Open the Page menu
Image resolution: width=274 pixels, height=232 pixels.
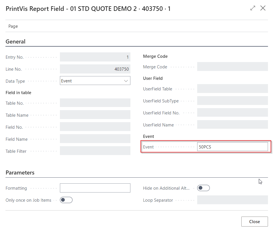[13, 26]
